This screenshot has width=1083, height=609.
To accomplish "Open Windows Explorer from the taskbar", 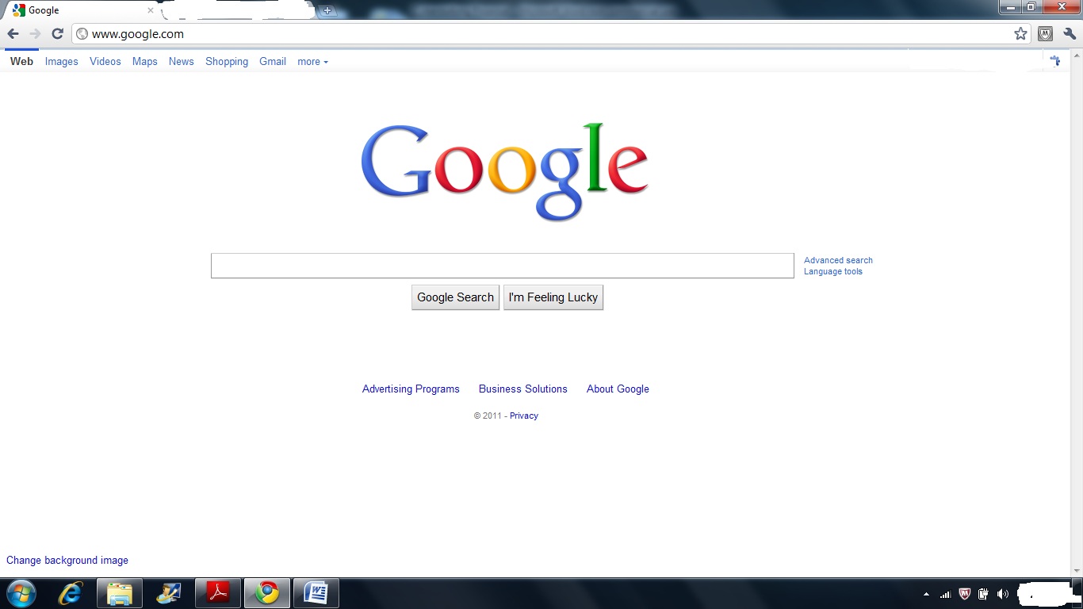I will [120, 593].
